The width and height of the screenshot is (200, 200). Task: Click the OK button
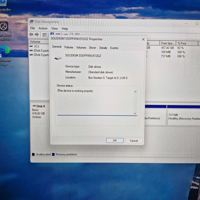click(115, 141)
